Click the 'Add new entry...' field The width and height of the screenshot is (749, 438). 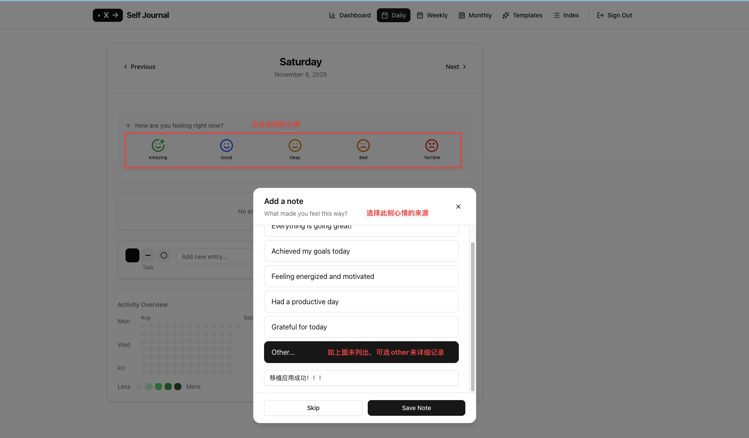(215, 257)
